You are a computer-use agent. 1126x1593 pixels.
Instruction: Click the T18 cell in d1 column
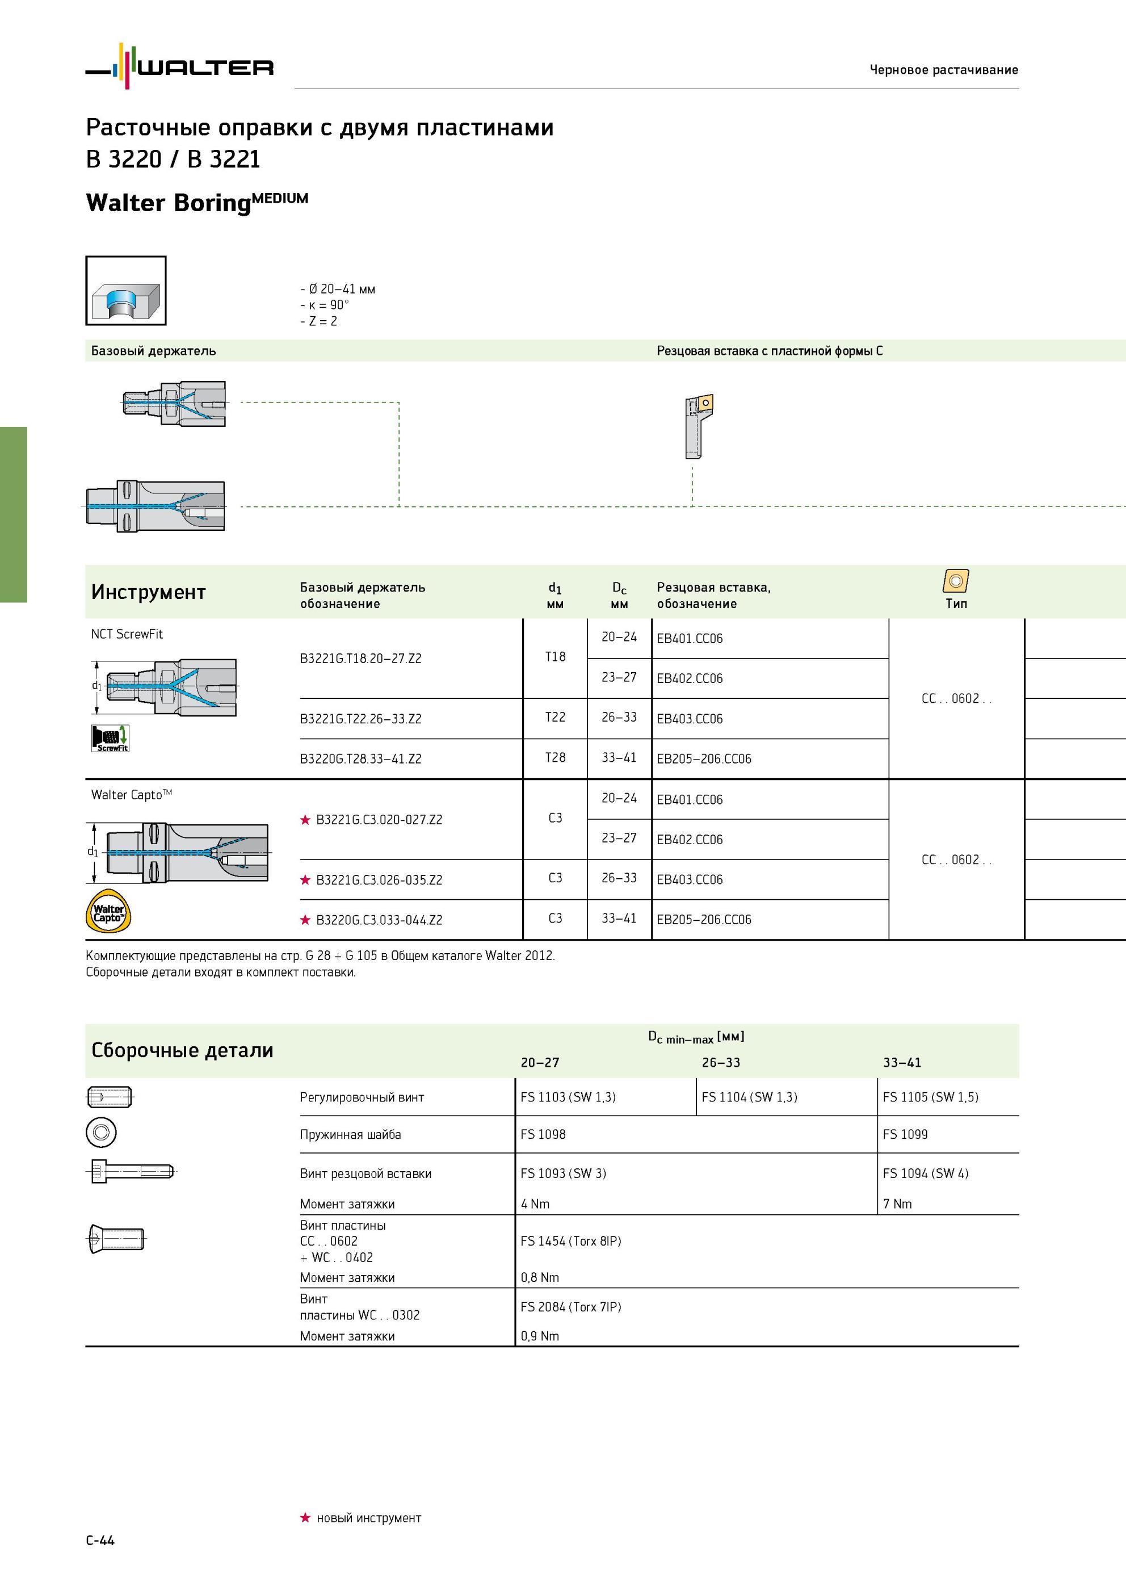556,657
